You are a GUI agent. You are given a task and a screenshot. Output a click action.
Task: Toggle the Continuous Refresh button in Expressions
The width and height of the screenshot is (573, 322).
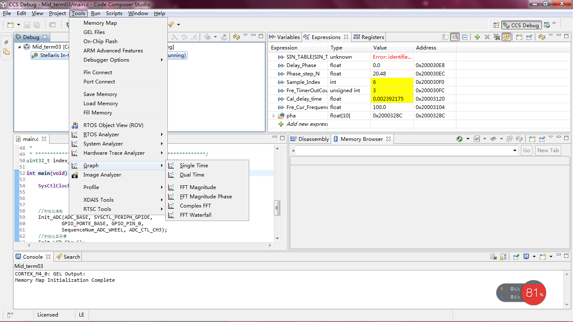pos(506,37)
